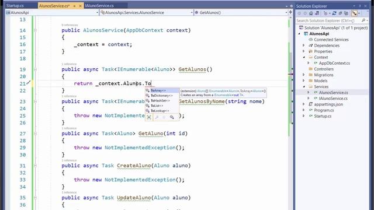Collapse the Services folder
The image size is (374, 210).
[304, 87]
